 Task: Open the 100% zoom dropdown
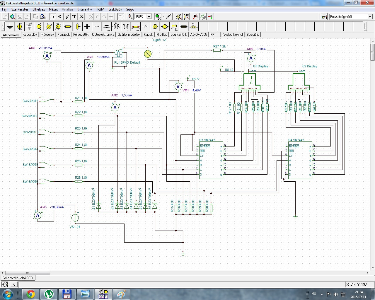[149, 17]
